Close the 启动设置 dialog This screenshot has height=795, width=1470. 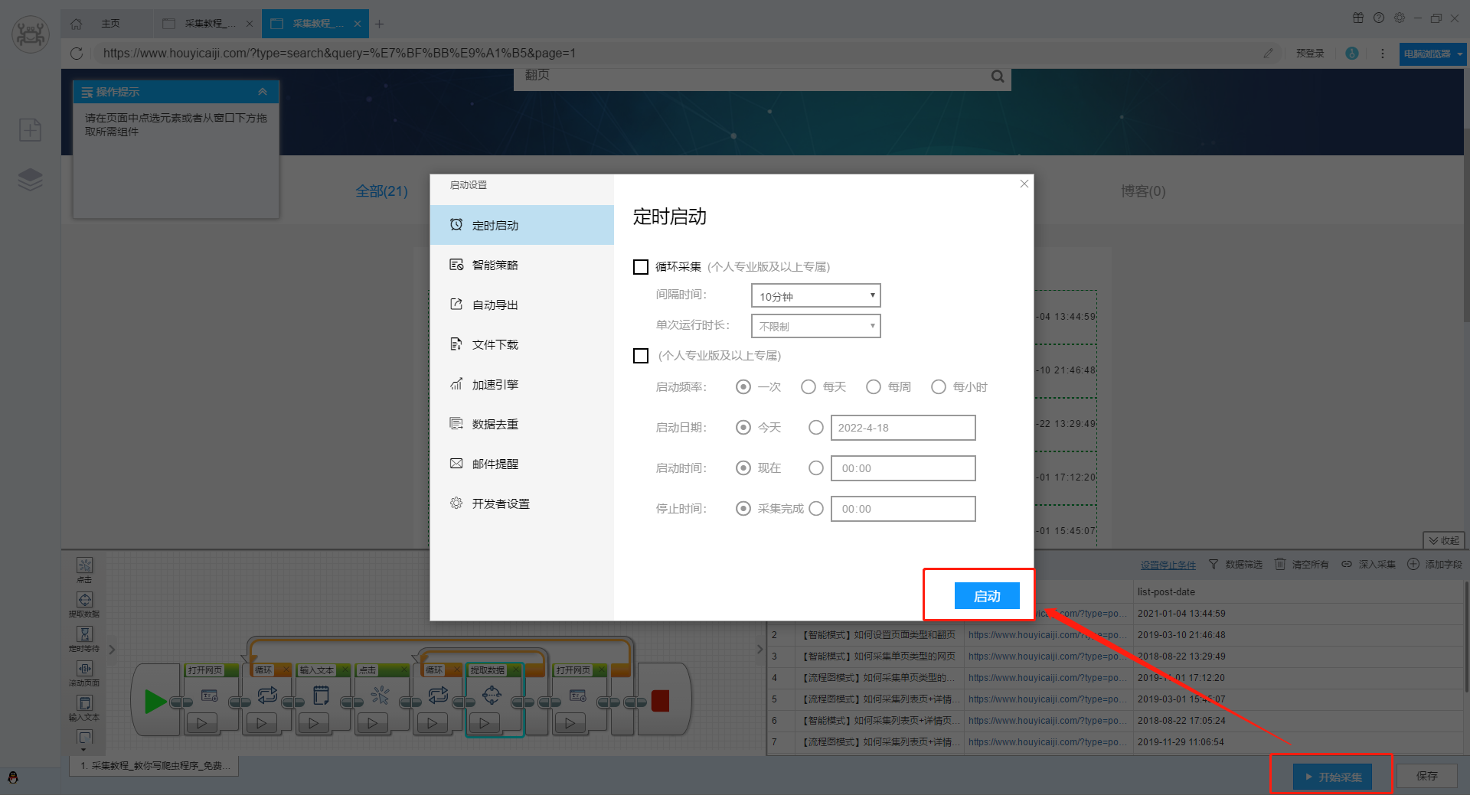coord(1024,184)
